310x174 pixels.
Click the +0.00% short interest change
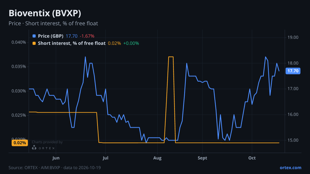(x=131, y=43)
